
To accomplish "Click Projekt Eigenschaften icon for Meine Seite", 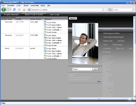I will point(45,24).
